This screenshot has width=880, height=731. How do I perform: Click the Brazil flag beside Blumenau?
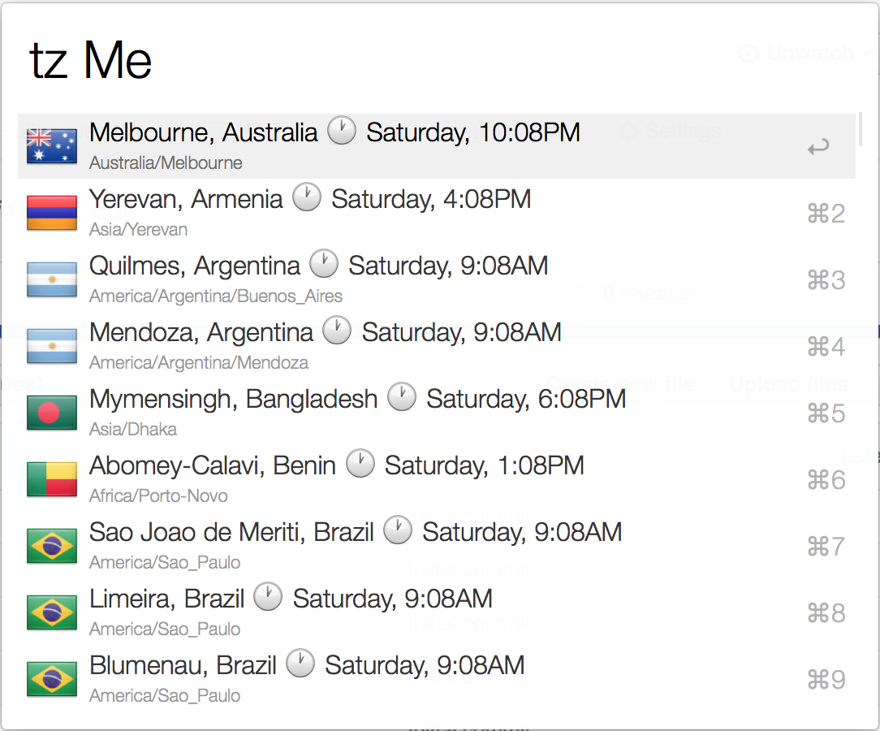pos(52,679)
